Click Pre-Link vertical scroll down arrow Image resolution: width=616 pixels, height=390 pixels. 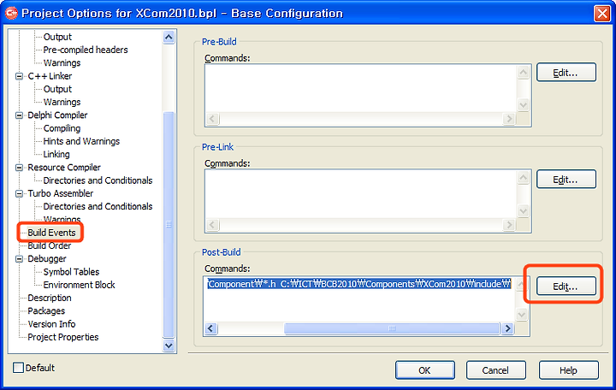524,211
